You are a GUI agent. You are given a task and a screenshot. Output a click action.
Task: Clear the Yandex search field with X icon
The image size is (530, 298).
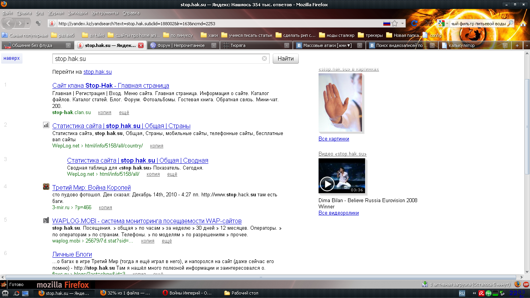pyautogui.click(x=264, y=59)
